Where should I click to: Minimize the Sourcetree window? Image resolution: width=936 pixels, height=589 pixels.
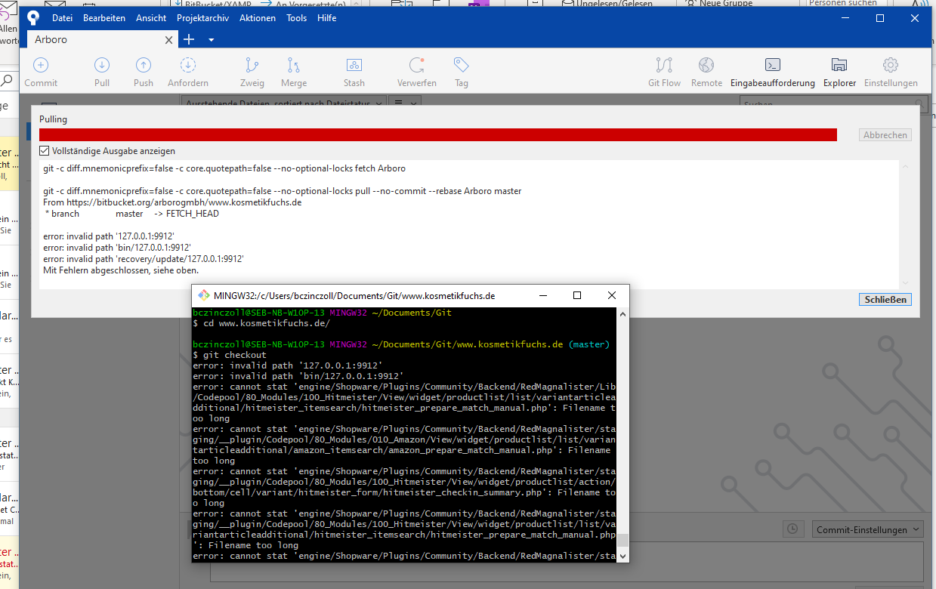pyautogui.click(x=845, y=18)
